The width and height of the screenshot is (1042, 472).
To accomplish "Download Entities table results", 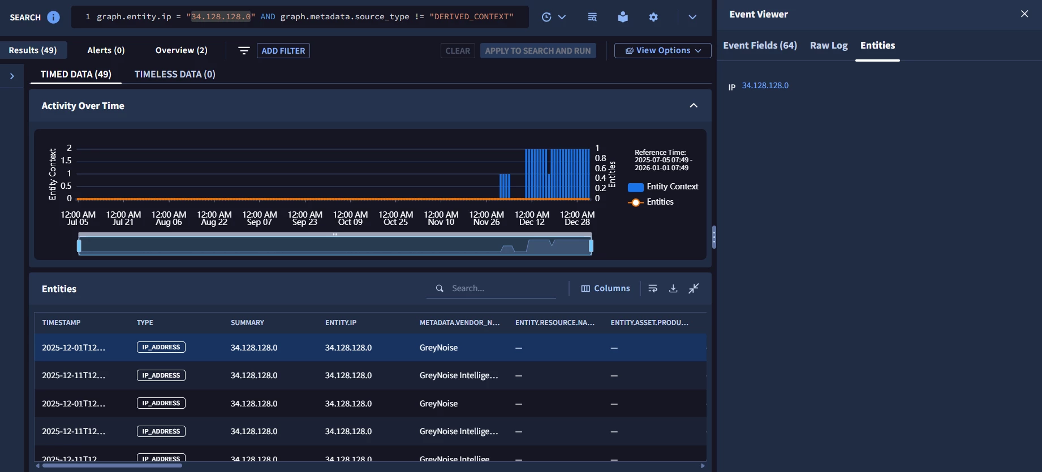I will click(673, 288).
